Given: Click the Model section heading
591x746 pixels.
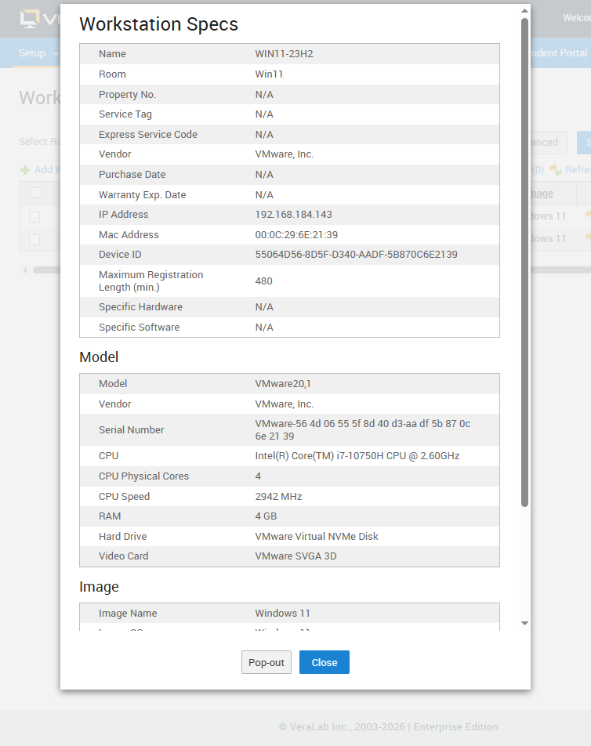Looking at the screenshot, I should click(x=99, y=357).
